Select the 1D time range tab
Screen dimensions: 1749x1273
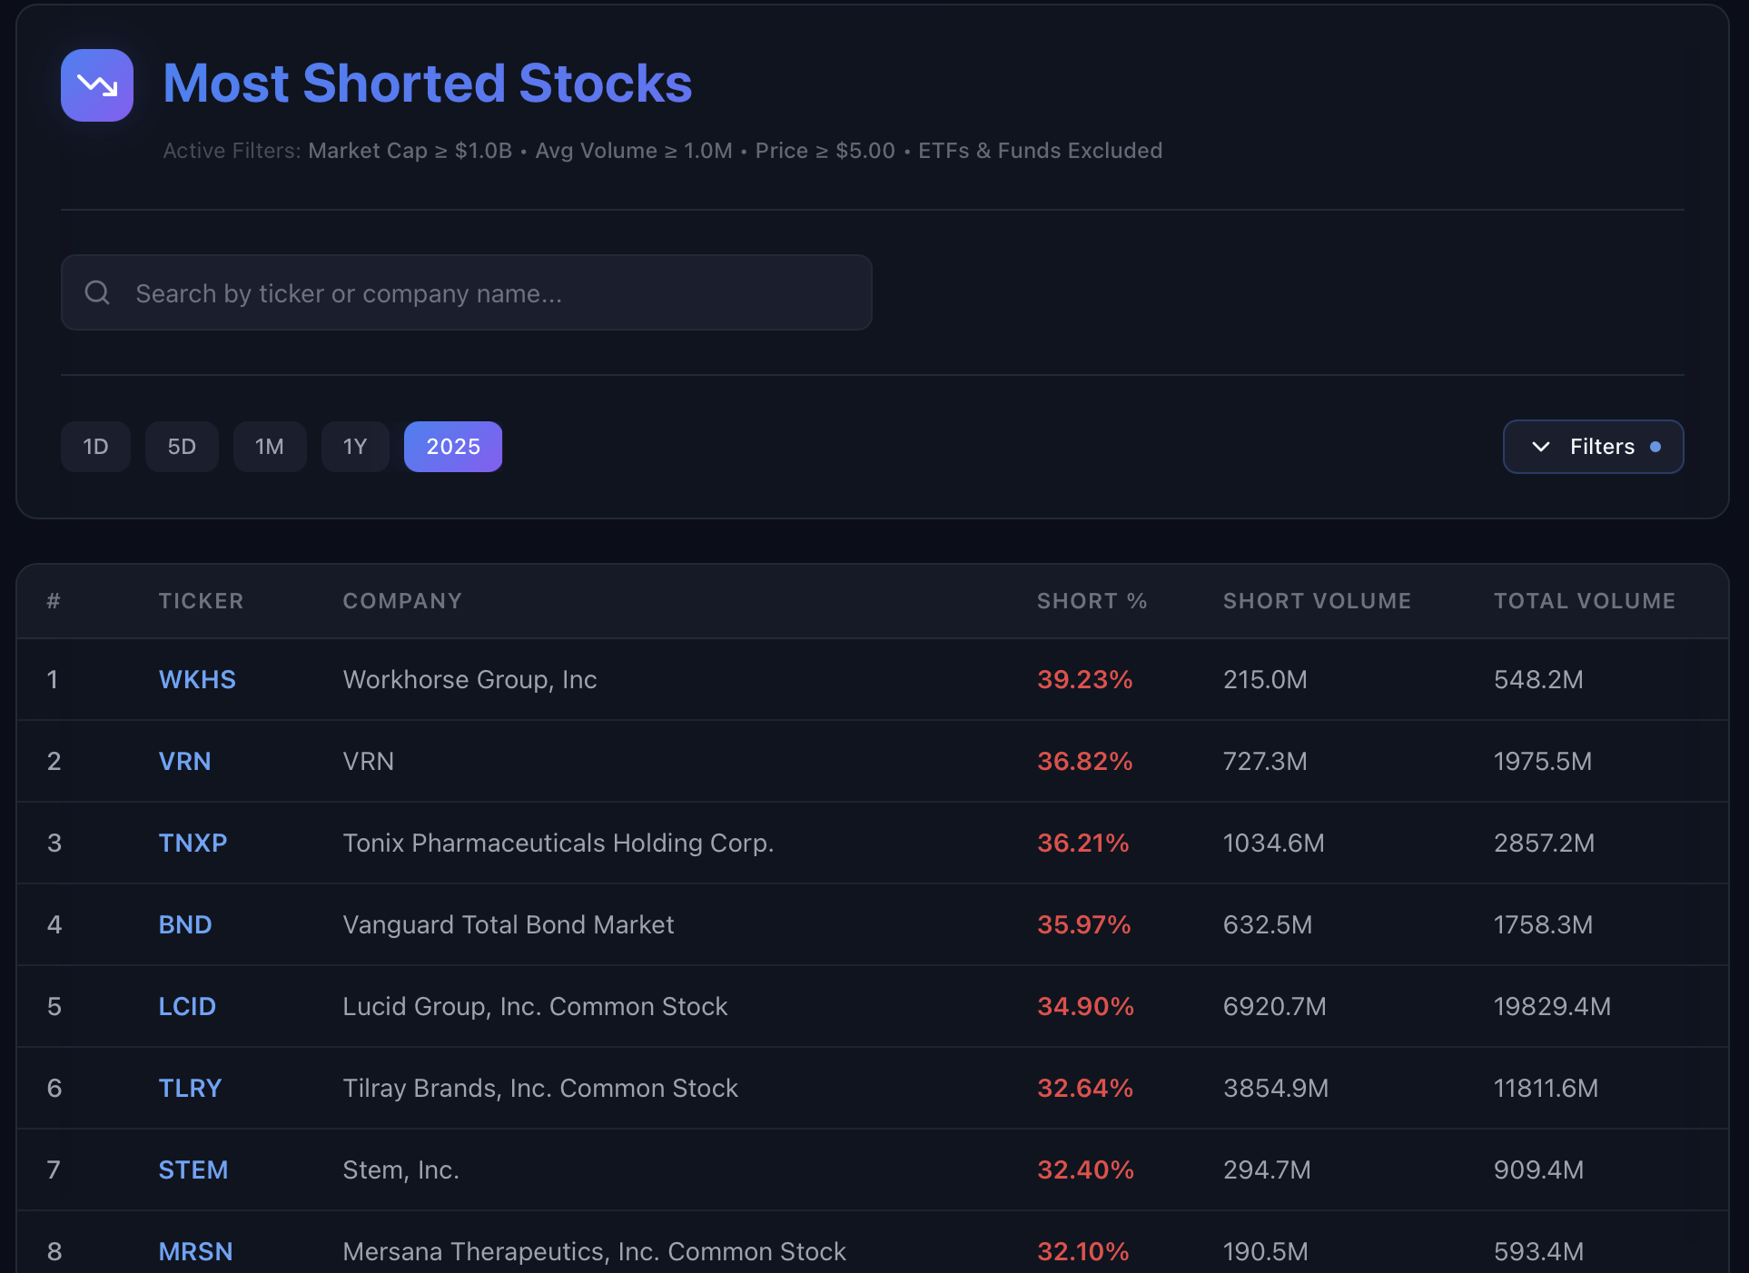pos(95,447)
